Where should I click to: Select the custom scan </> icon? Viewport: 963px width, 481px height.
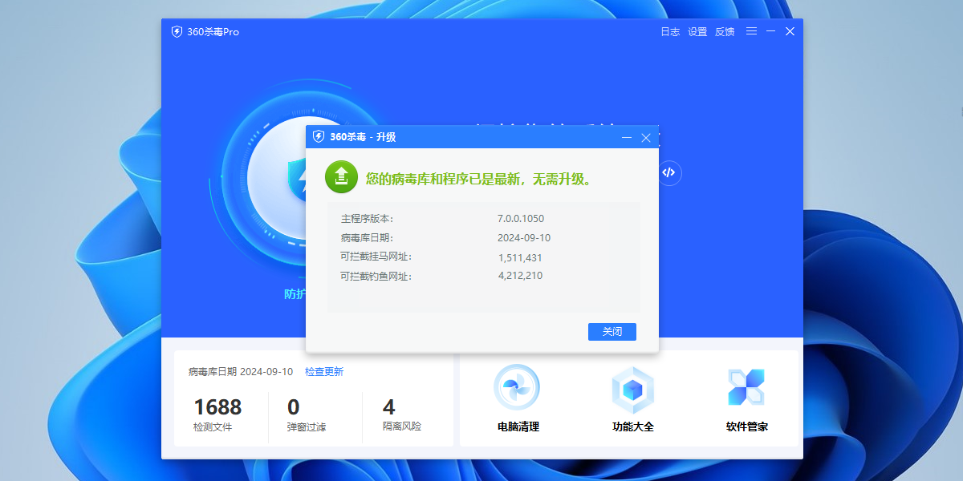pyautogui.click(x=669, y=172)
